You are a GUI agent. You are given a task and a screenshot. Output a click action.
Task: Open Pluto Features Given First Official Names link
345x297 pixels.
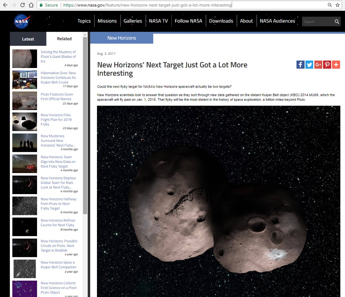coord(57,96)
